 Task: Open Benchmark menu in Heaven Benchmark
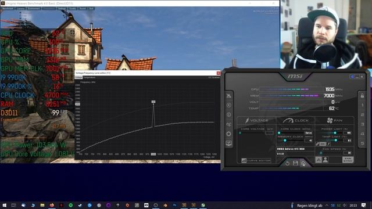(8, 9)
